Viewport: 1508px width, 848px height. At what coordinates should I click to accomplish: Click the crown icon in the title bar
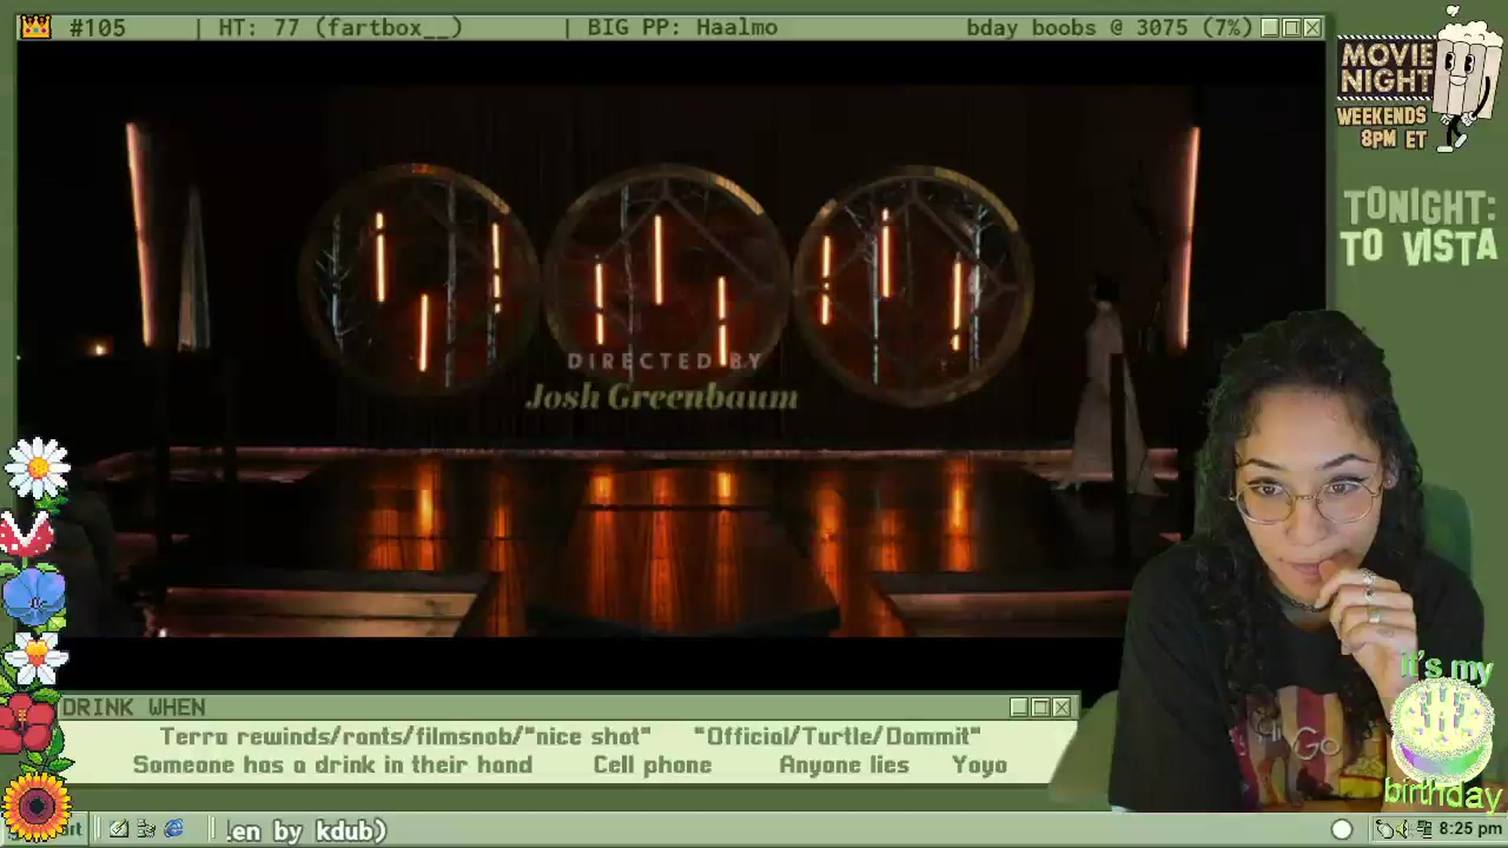click(x=36, y=27)
